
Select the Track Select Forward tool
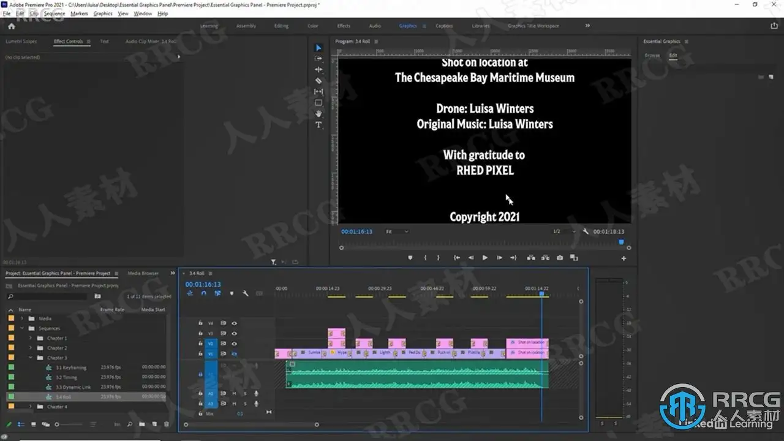click(318, 59)
